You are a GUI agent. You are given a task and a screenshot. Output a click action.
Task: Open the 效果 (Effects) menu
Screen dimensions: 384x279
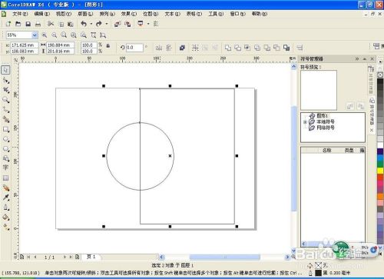(x=129, y=14)
